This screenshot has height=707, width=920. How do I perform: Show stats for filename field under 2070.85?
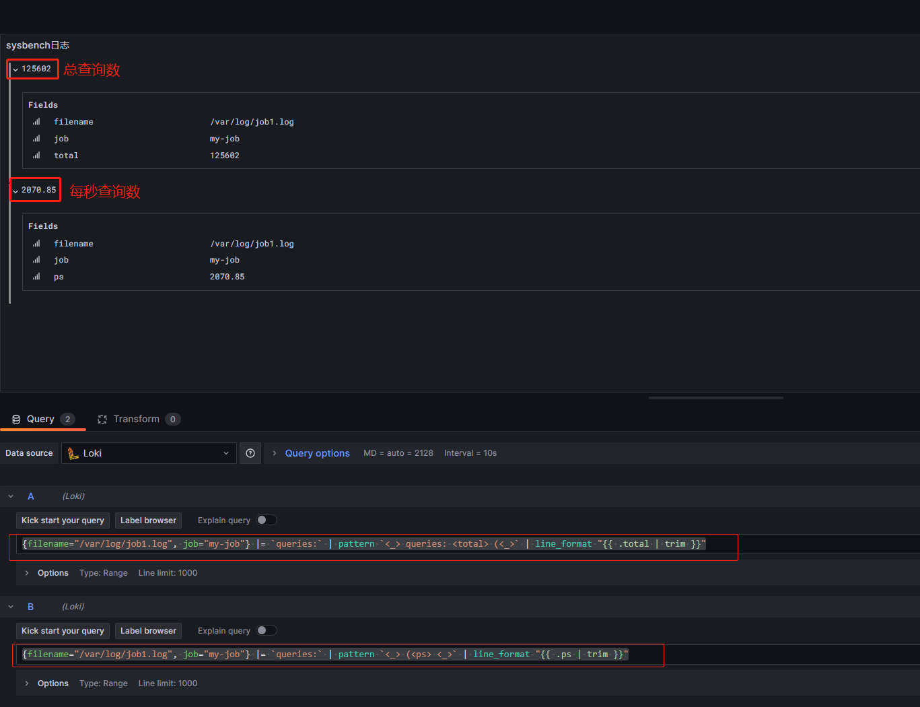tap(36, 244)
